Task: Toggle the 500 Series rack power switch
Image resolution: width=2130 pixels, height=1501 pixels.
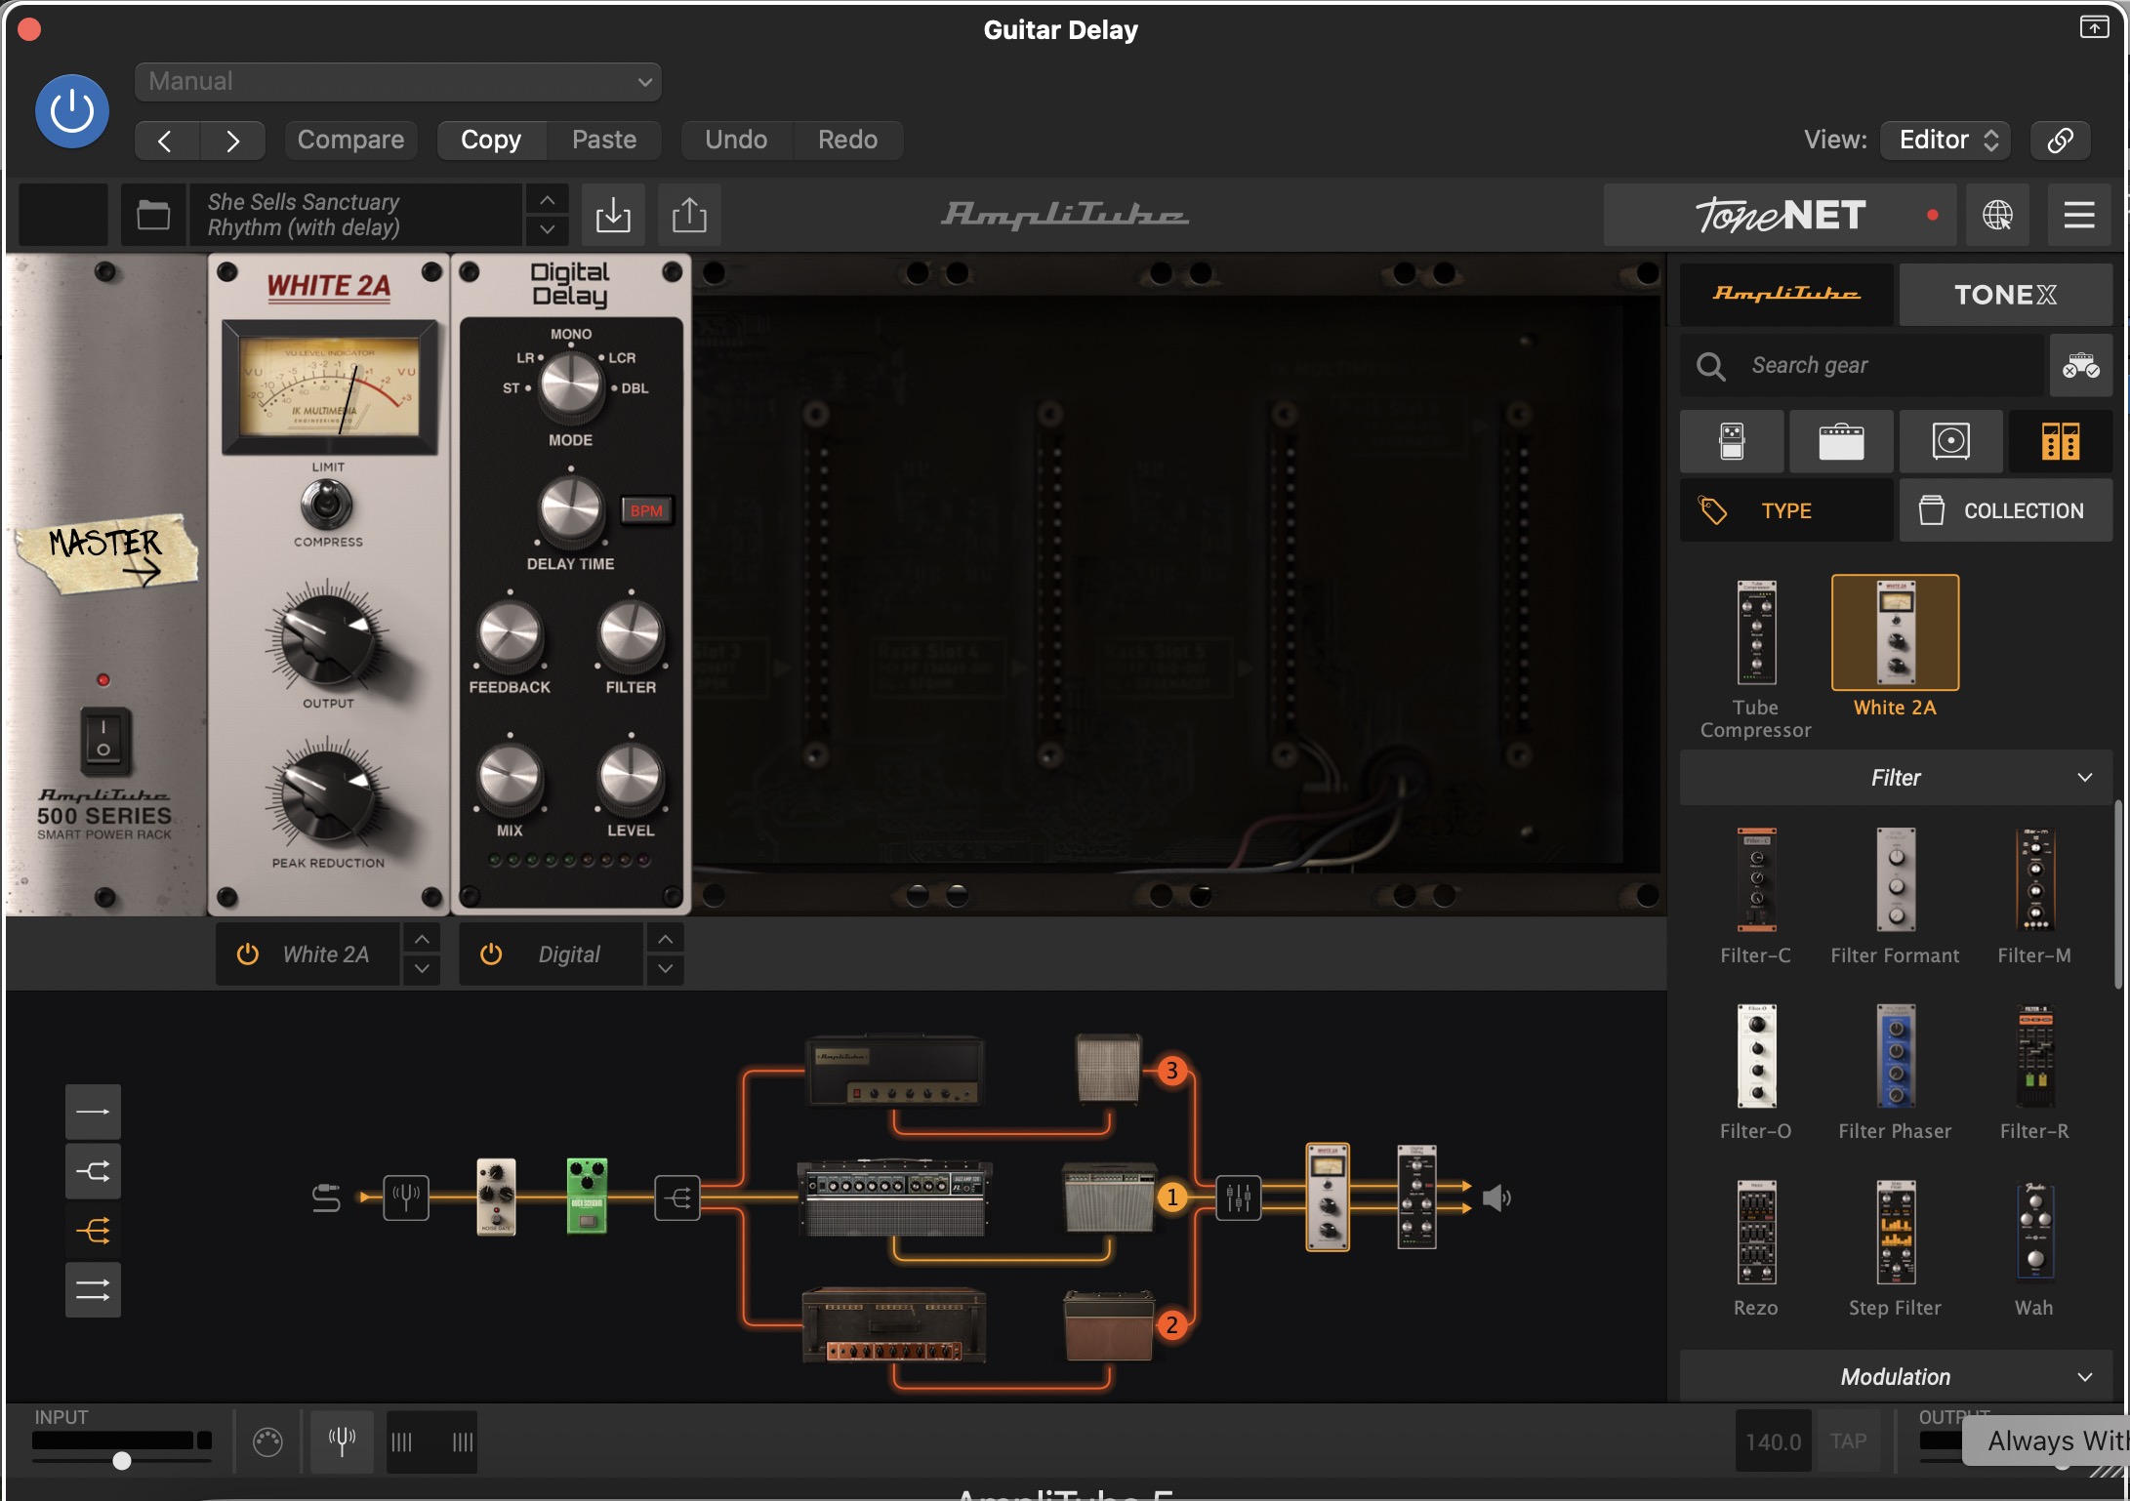Action: [x=103, y=740]
